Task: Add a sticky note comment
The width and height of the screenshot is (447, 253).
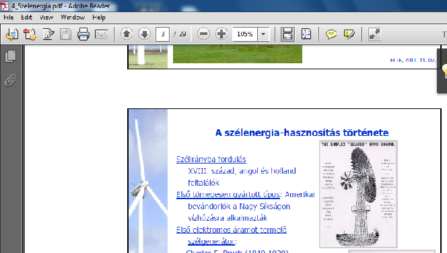Action: (331, 34)
